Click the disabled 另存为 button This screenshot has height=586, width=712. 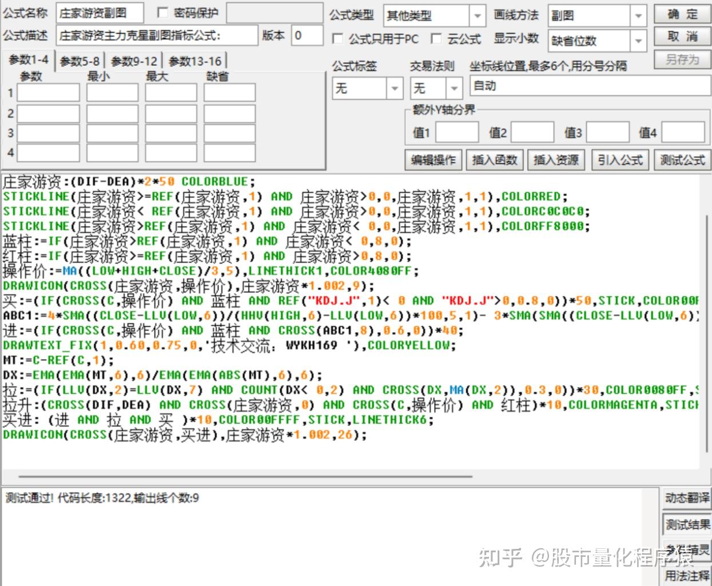[682, 59]
